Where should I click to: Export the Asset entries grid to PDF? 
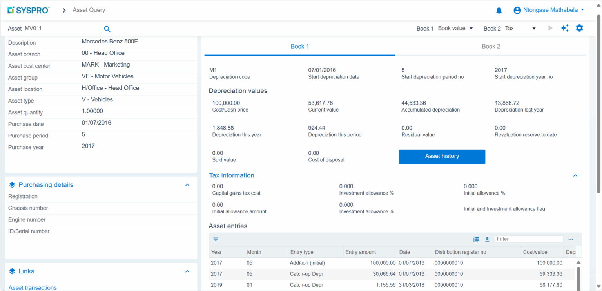[476, 239]
